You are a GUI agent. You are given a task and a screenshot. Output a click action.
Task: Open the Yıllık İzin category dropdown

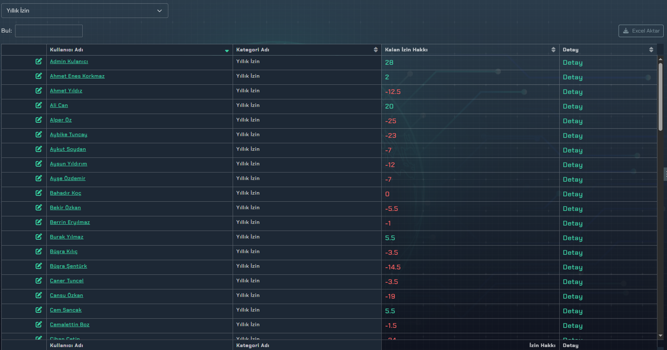click(x=85, y=11)
